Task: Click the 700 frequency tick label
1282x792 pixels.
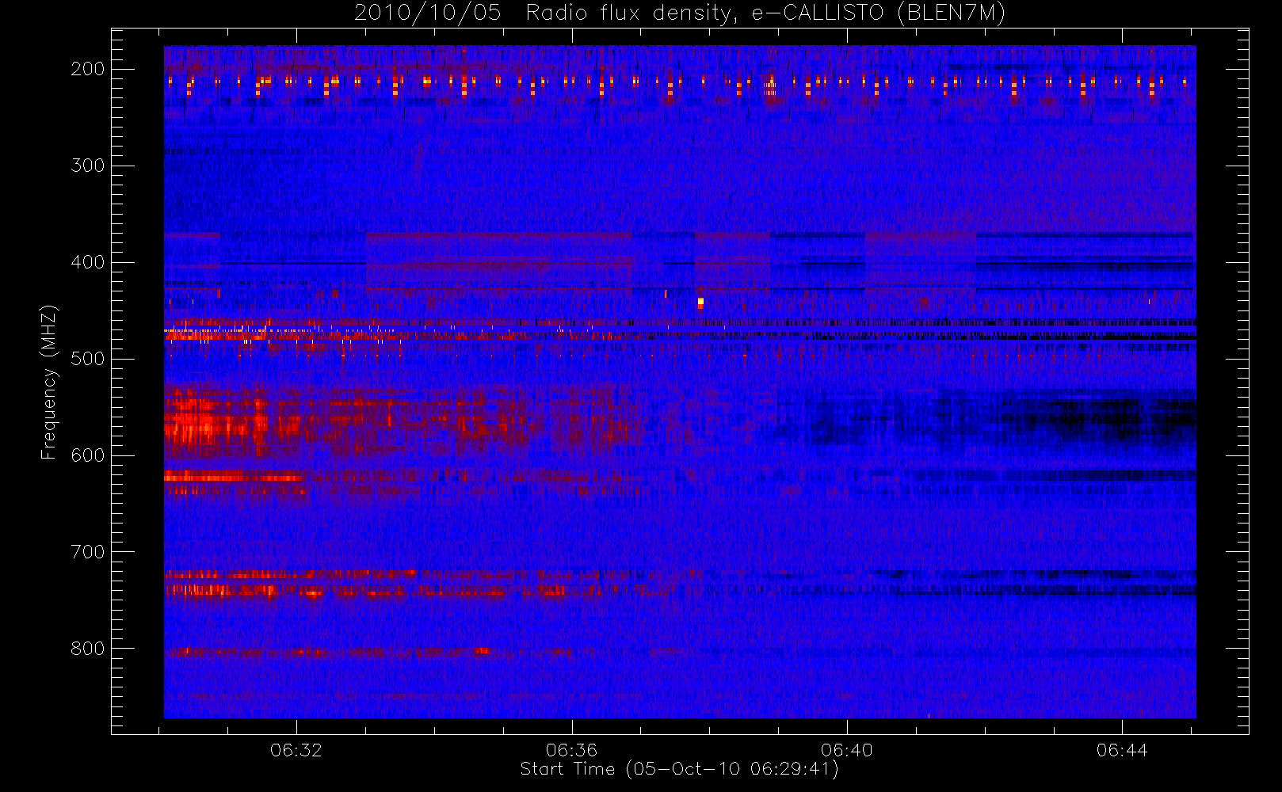Action: 87,552
